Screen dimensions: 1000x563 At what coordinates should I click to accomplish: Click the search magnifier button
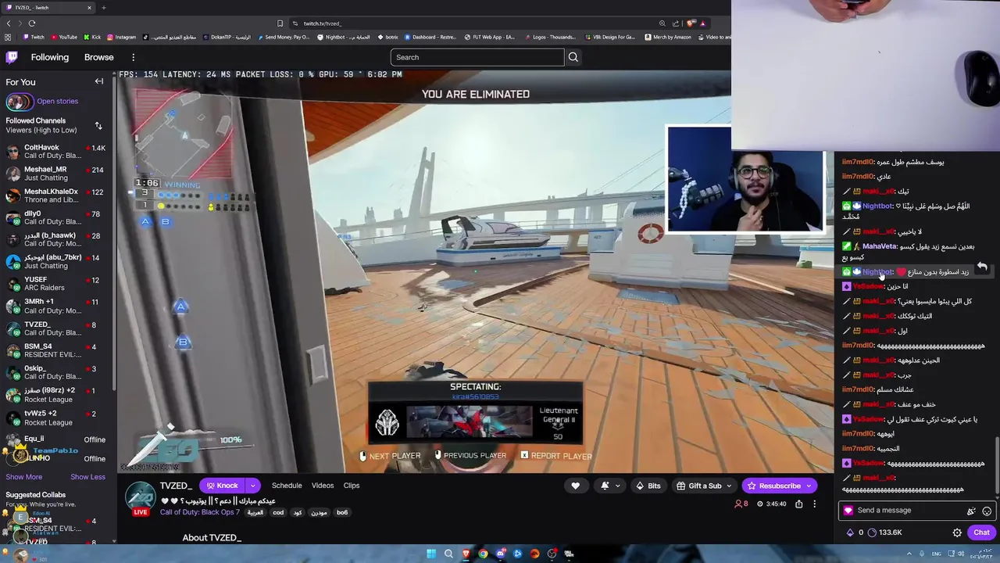click(x=573, y=57)
